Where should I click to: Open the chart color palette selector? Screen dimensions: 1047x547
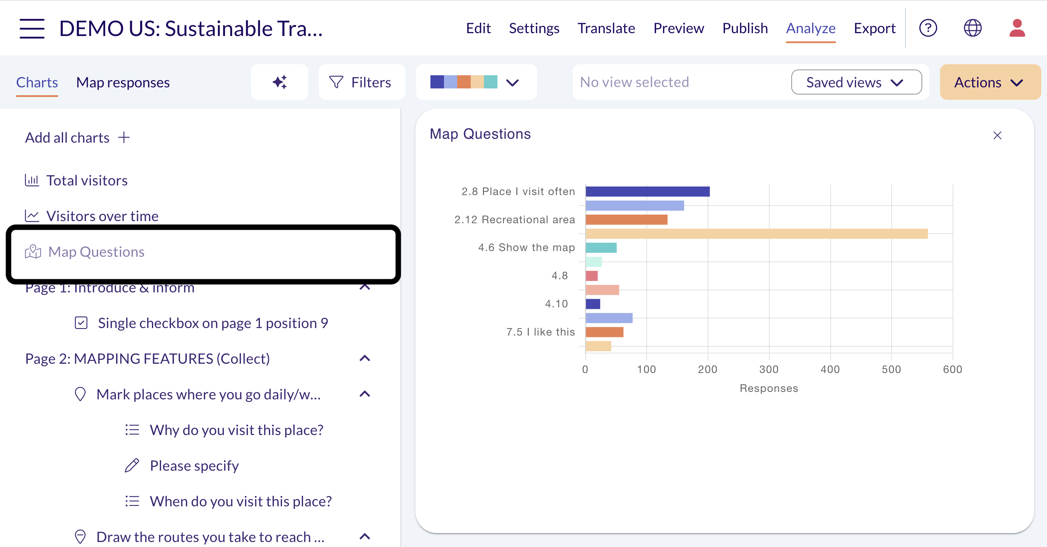[476, 82]
